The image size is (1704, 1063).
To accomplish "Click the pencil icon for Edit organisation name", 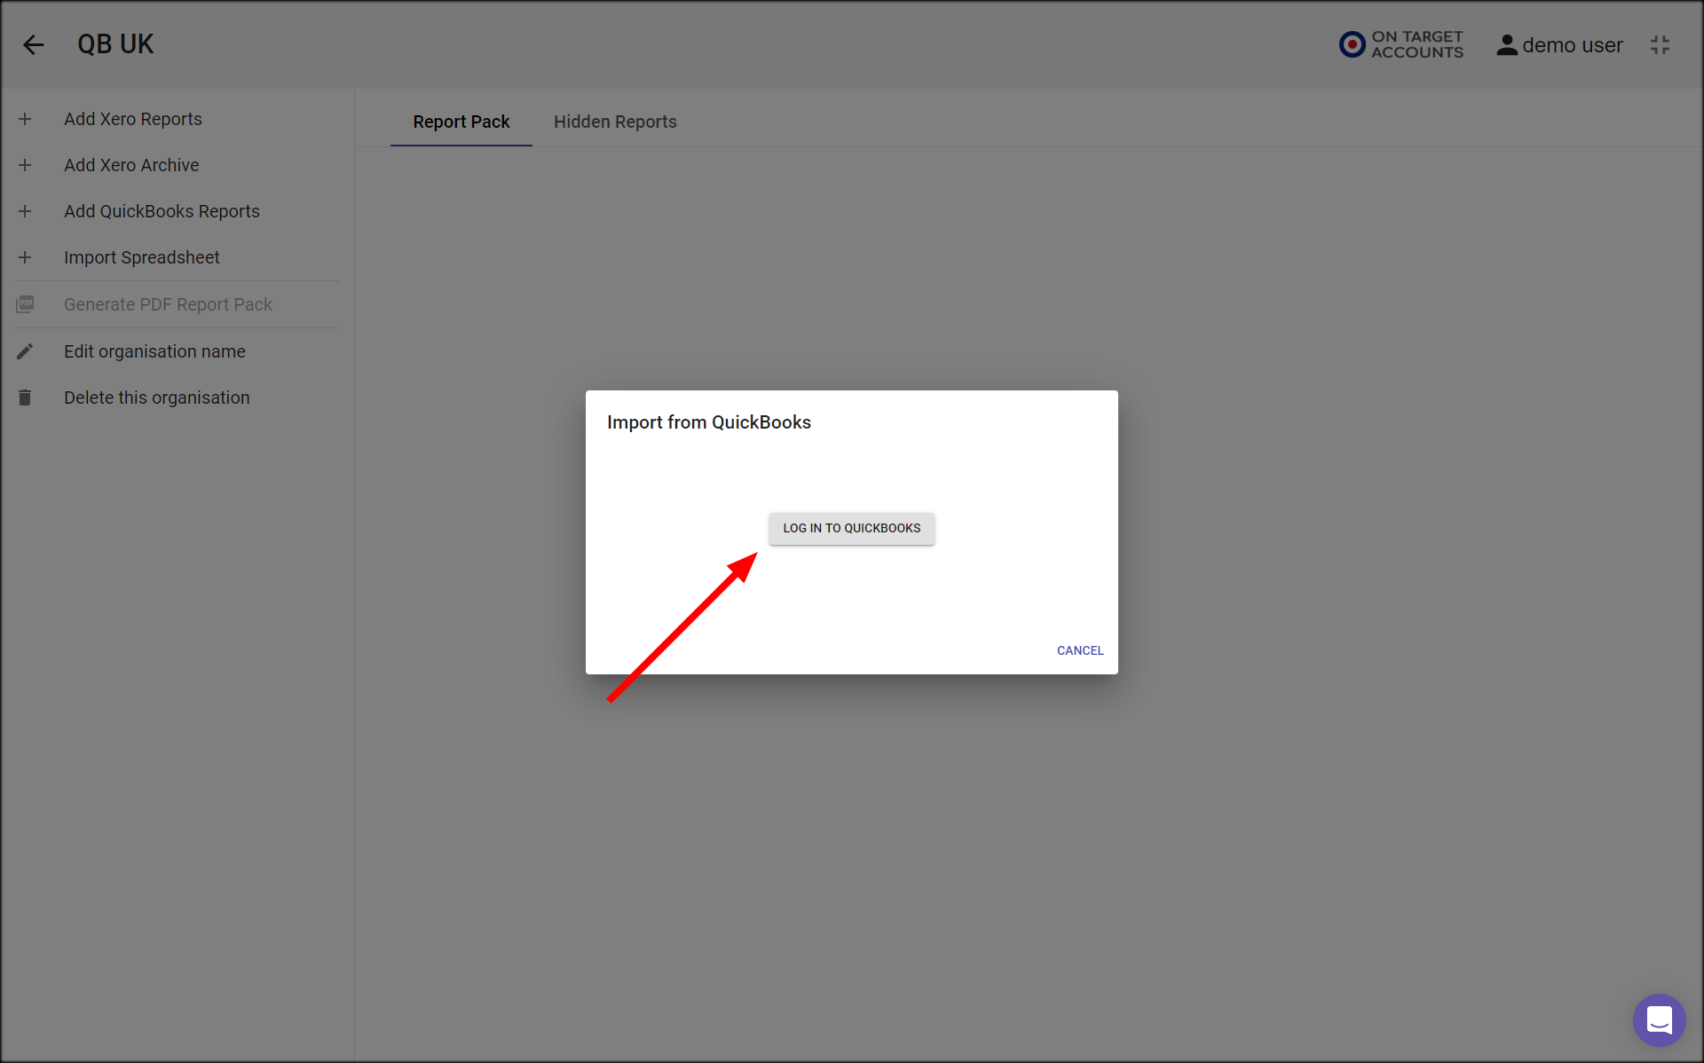I will point(25,351).
